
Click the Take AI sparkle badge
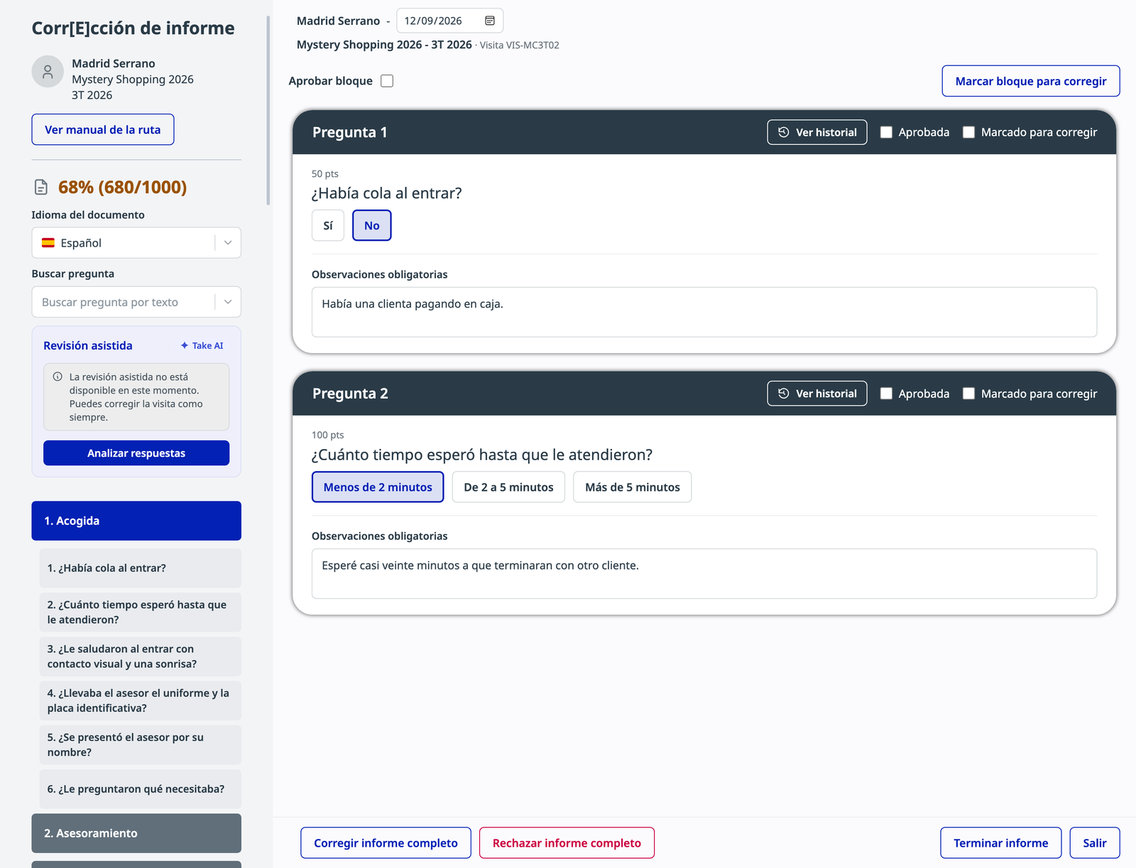(x=202, y=346)
